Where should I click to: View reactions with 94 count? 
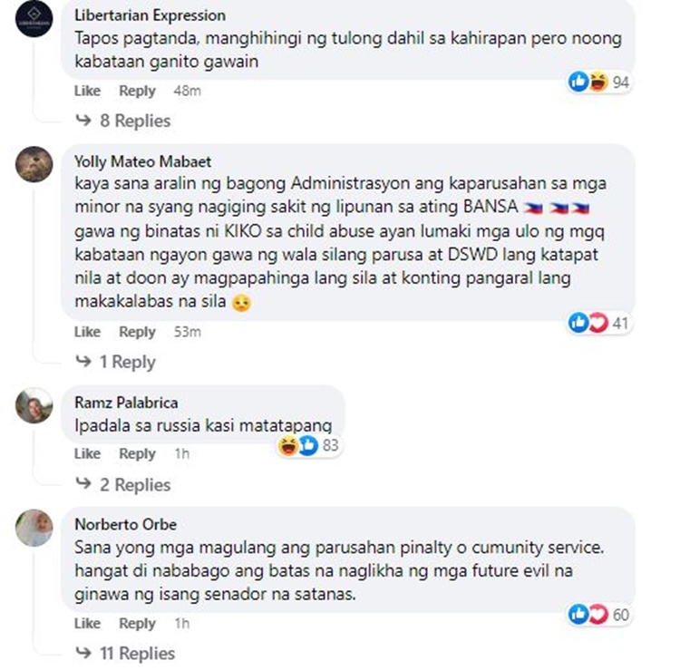(x=600, y=82)
